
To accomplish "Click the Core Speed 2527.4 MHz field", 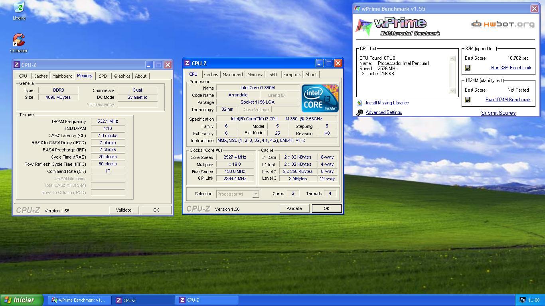I will 235,157.
